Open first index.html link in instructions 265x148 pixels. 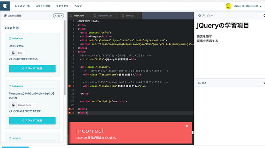pyautogui.click(x=18, y=38)
